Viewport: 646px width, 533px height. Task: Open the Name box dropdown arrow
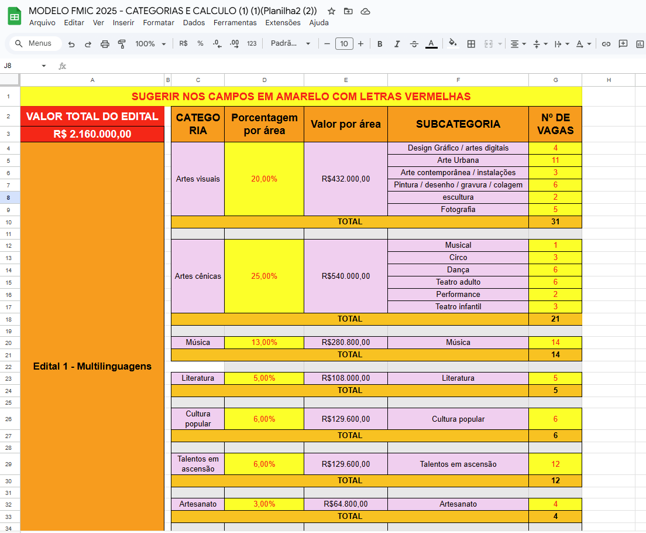pos(44,66)
